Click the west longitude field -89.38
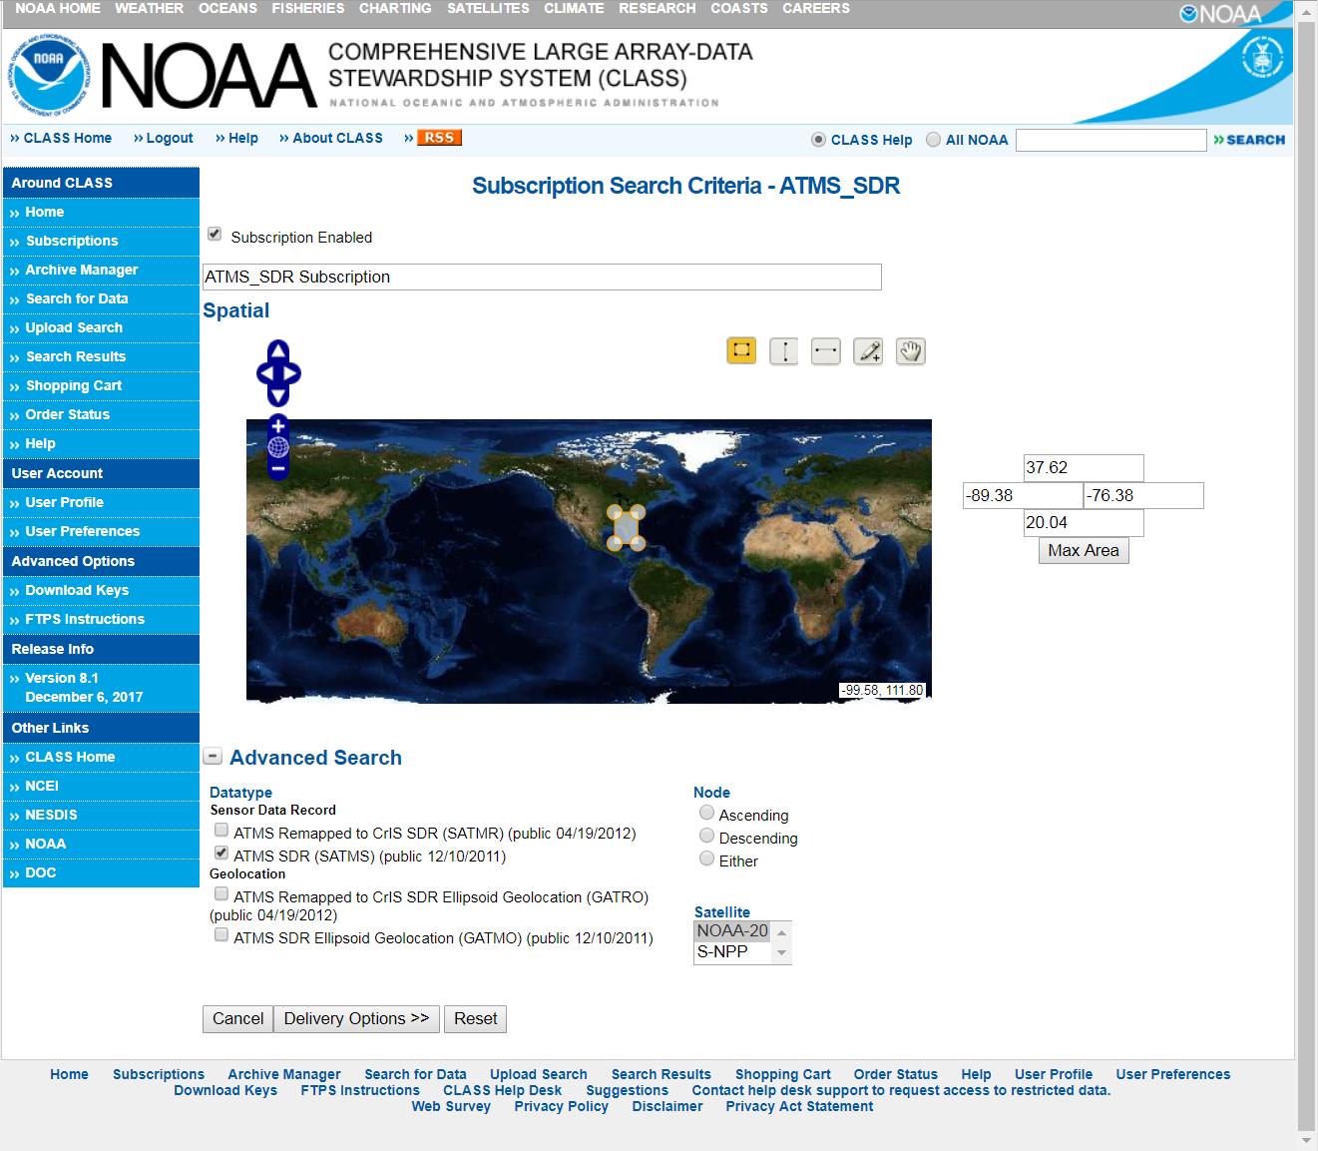 1023,496
